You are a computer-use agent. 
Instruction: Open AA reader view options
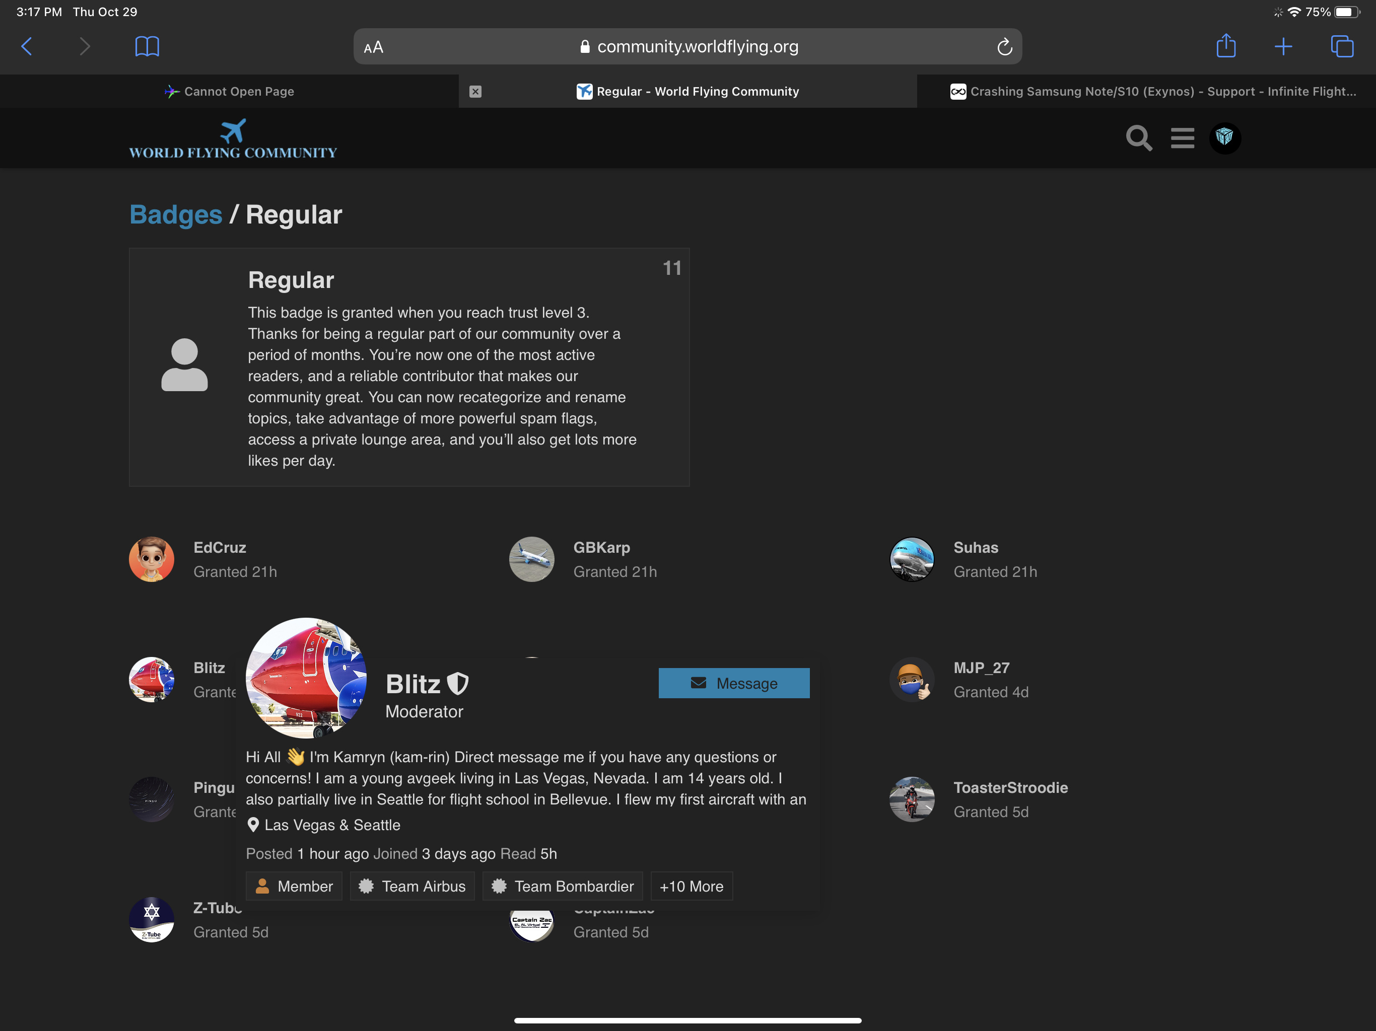(x=373, y=48)
